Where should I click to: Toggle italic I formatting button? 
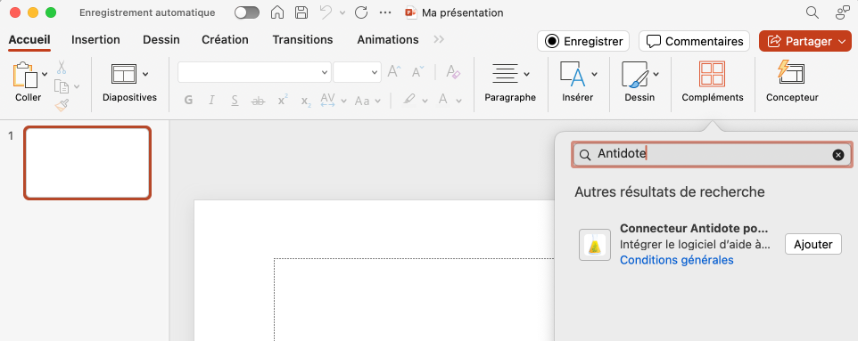tap(211, 101)
